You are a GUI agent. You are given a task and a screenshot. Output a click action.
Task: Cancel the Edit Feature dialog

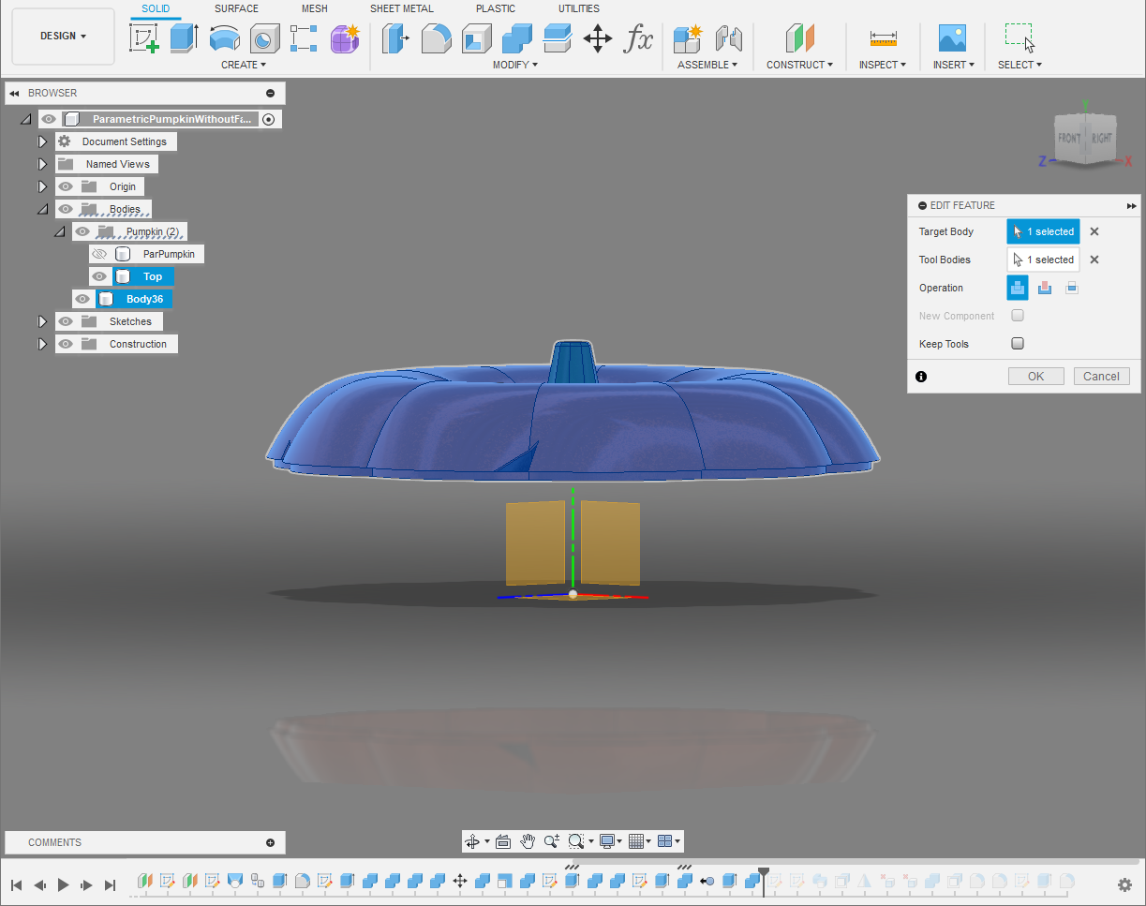click(x=1101, y=376)
